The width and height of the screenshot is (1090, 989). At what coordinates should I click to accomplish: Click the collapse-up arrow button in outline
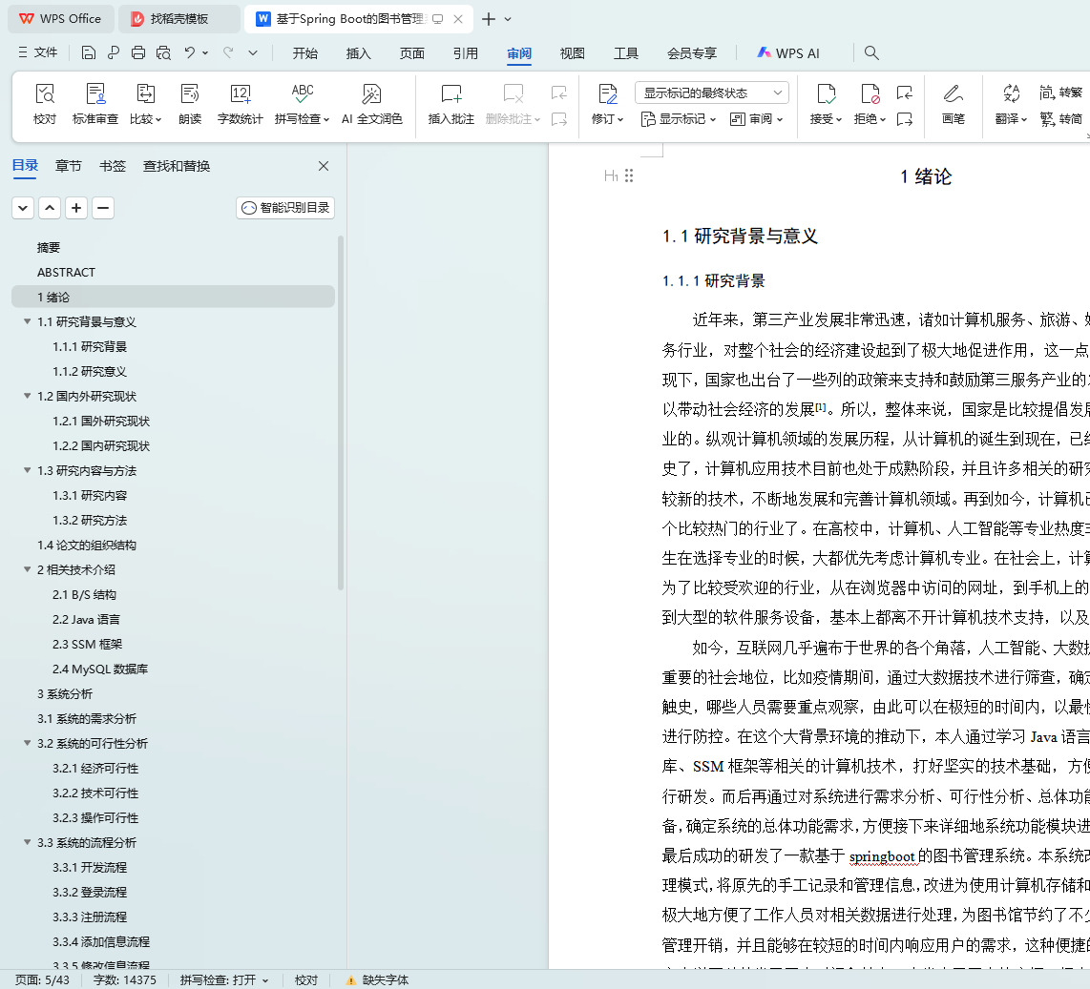[x=50, y=208]
